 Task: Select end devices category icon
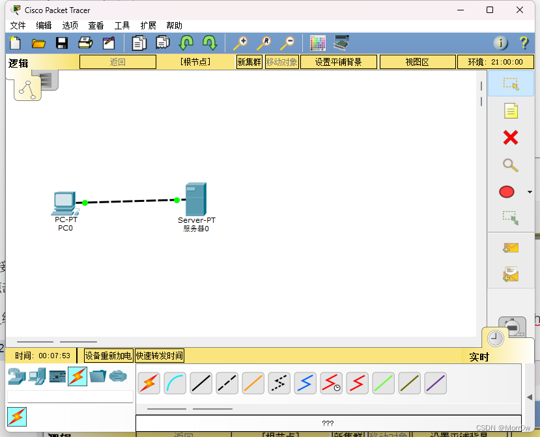coord(37,376)
